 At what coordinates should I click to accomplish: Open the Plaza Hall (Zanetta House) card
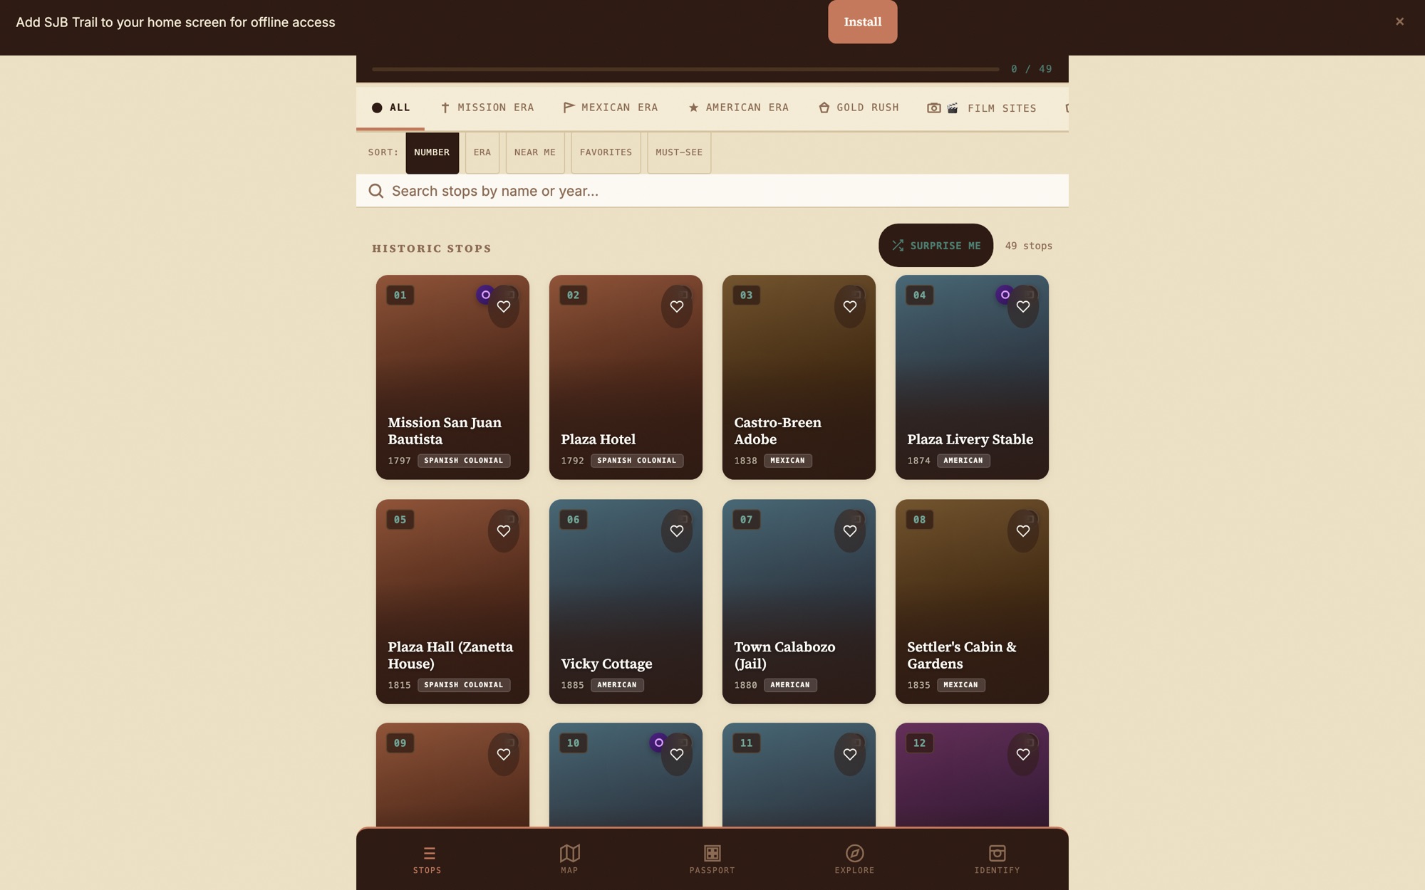(452, 602)
